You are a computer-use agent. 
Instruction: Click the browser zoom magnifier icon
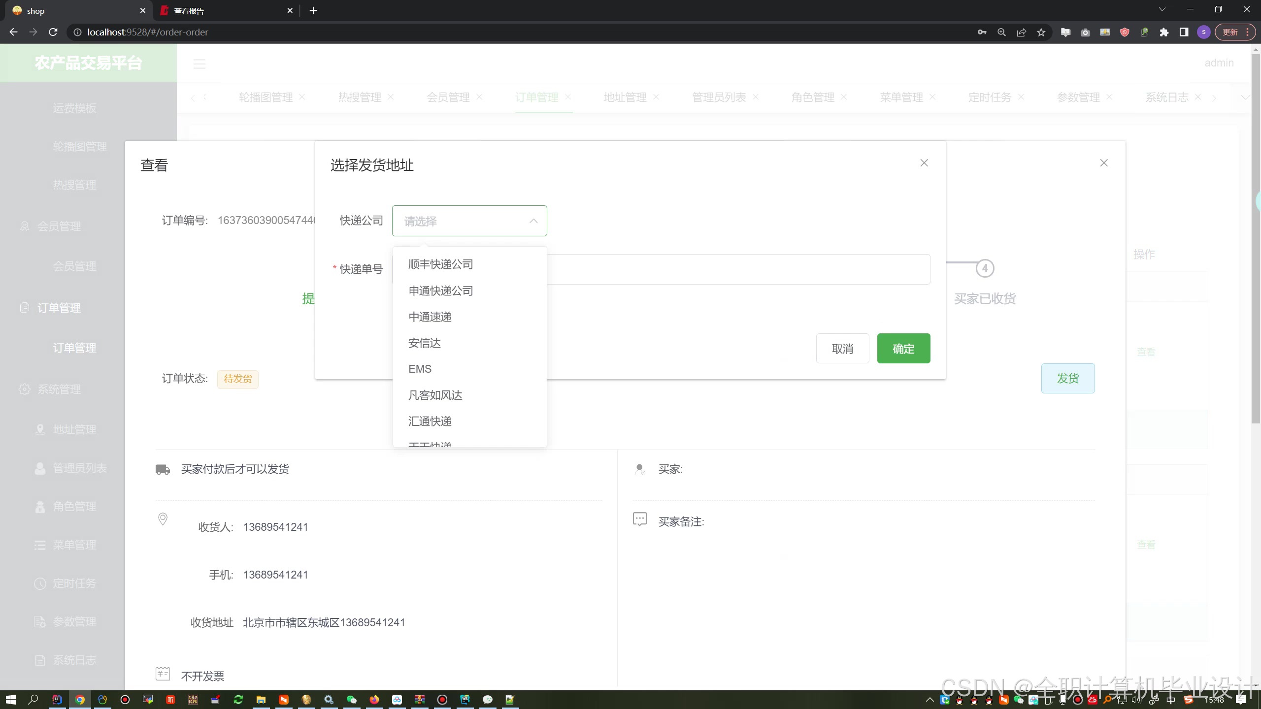coord(1001,32)
